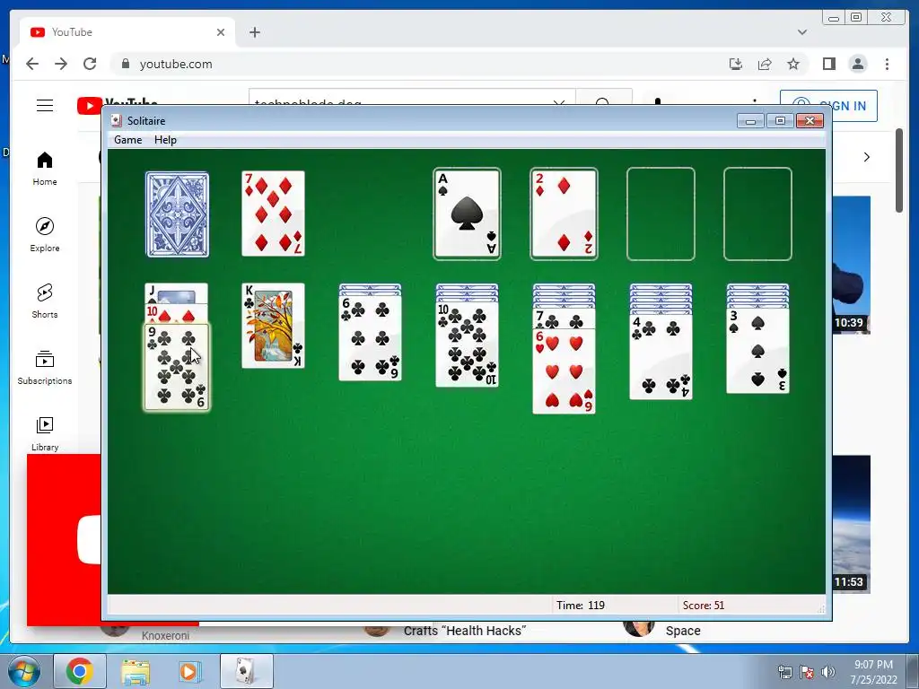Open the Chrome three-dot menu
The height and width of the screenshot is (689, 919).
click(887, 64)
